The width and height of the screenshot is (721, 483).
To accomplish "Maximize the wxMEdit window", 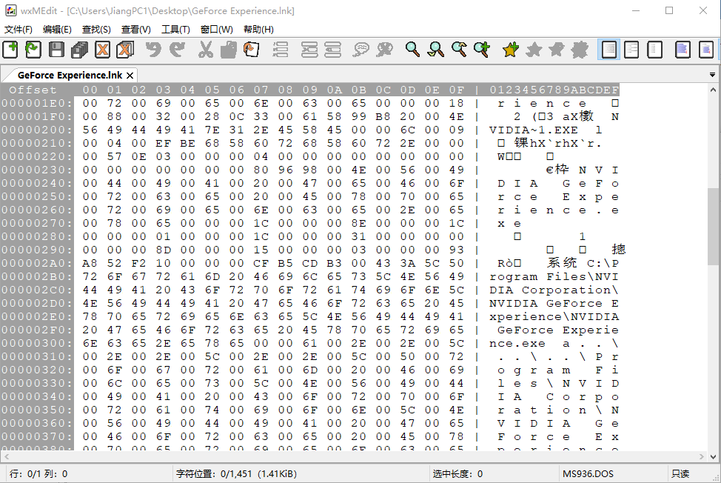I will (x=669, y=10).
